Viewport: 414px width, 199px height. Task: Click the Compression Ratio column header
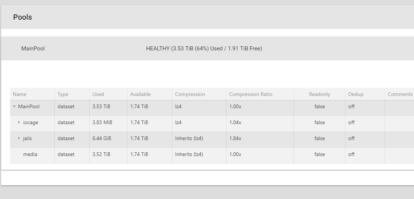tap(251, 94)
